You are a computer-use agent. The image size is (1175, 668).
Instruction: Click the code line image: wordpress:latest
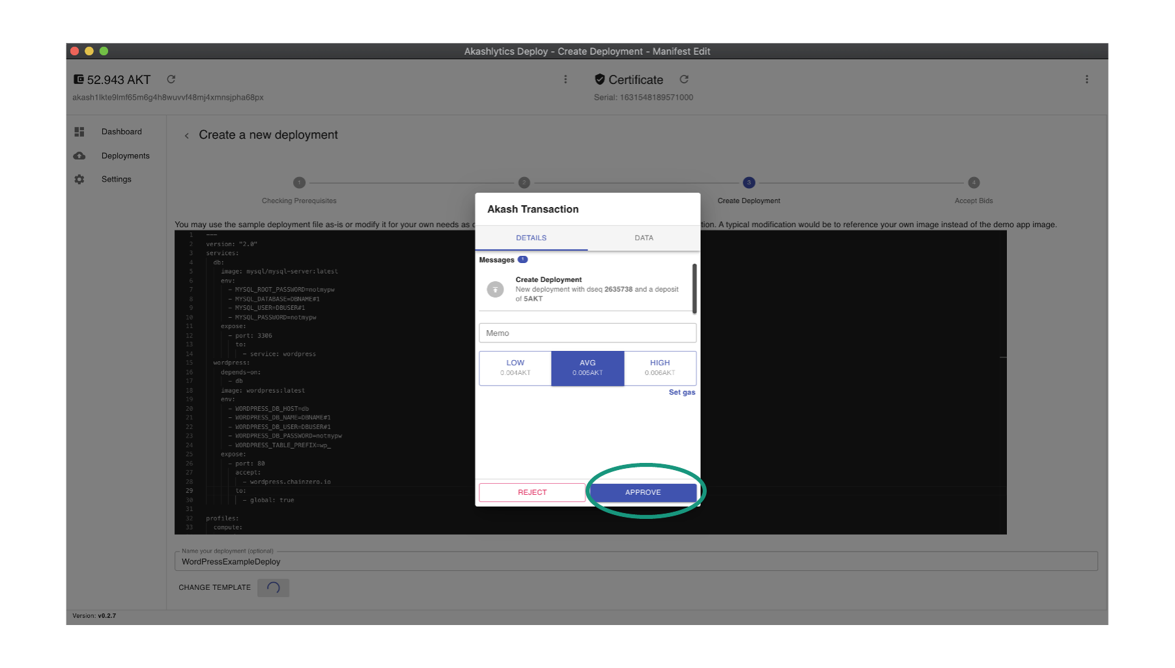[x=262, y=391]
